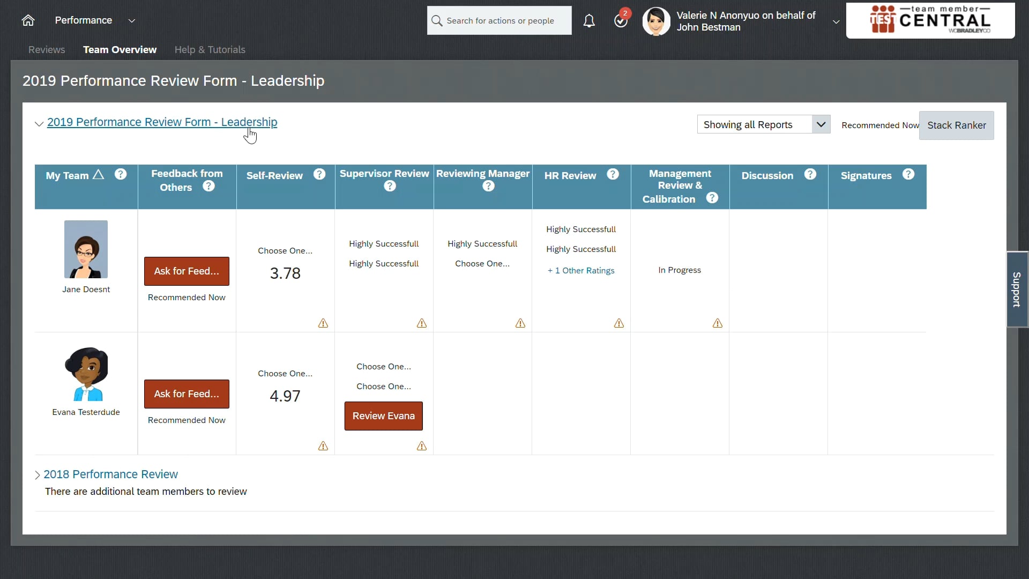This screenshot has height=579, width=1029.
Task: Click the Home icon
Action: [28, 20]
